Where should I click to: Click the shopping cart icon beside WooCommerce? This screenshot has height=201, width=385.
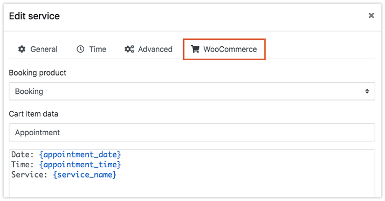[195, 49]
